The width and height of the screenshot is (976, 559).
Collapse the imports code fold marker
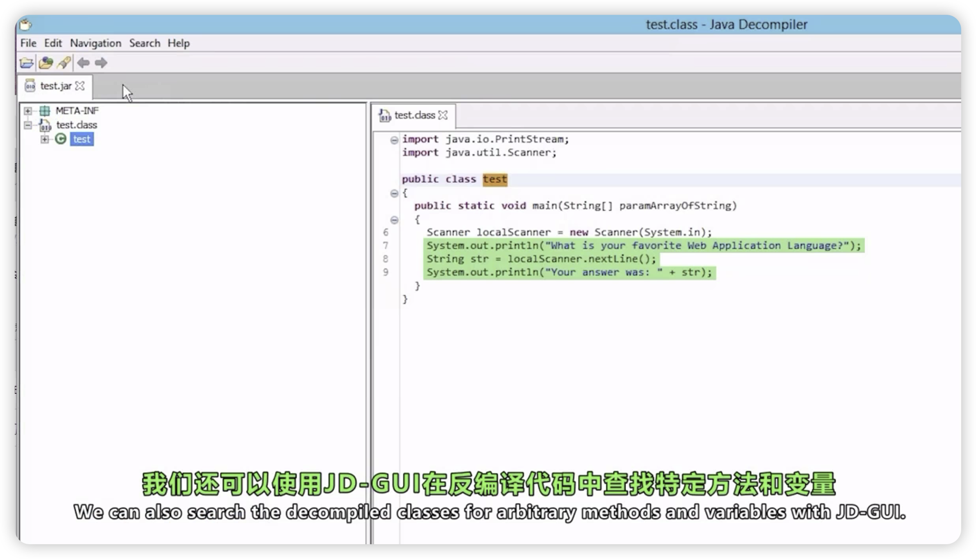[394, 140]
